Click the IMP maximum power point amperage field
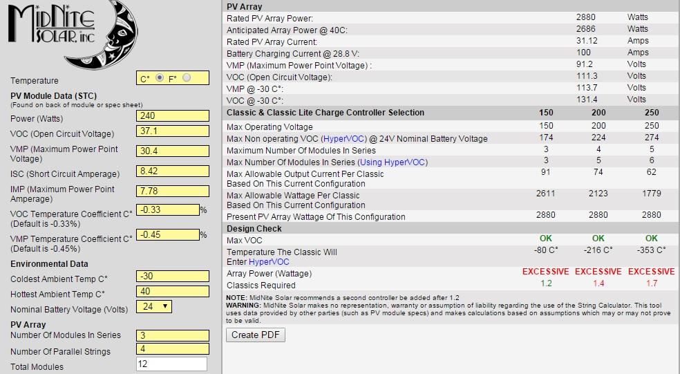Viewport: 680px width, 374px height. click(173, 191)
